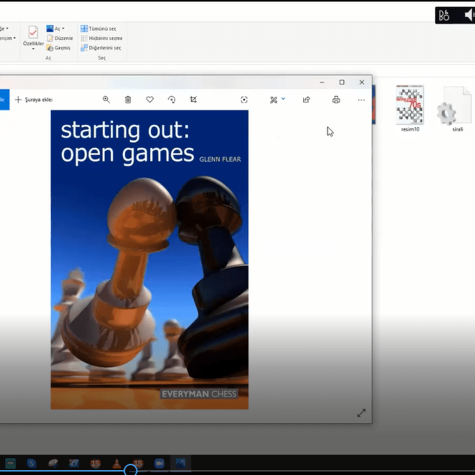Expand the Aç dropdown arrow in ribbon
This screenshot has width=475, height=475.
(64, 29)
